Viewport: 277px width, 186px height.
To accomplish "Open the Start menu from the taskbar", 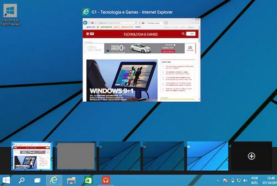I will coord(6,180).
